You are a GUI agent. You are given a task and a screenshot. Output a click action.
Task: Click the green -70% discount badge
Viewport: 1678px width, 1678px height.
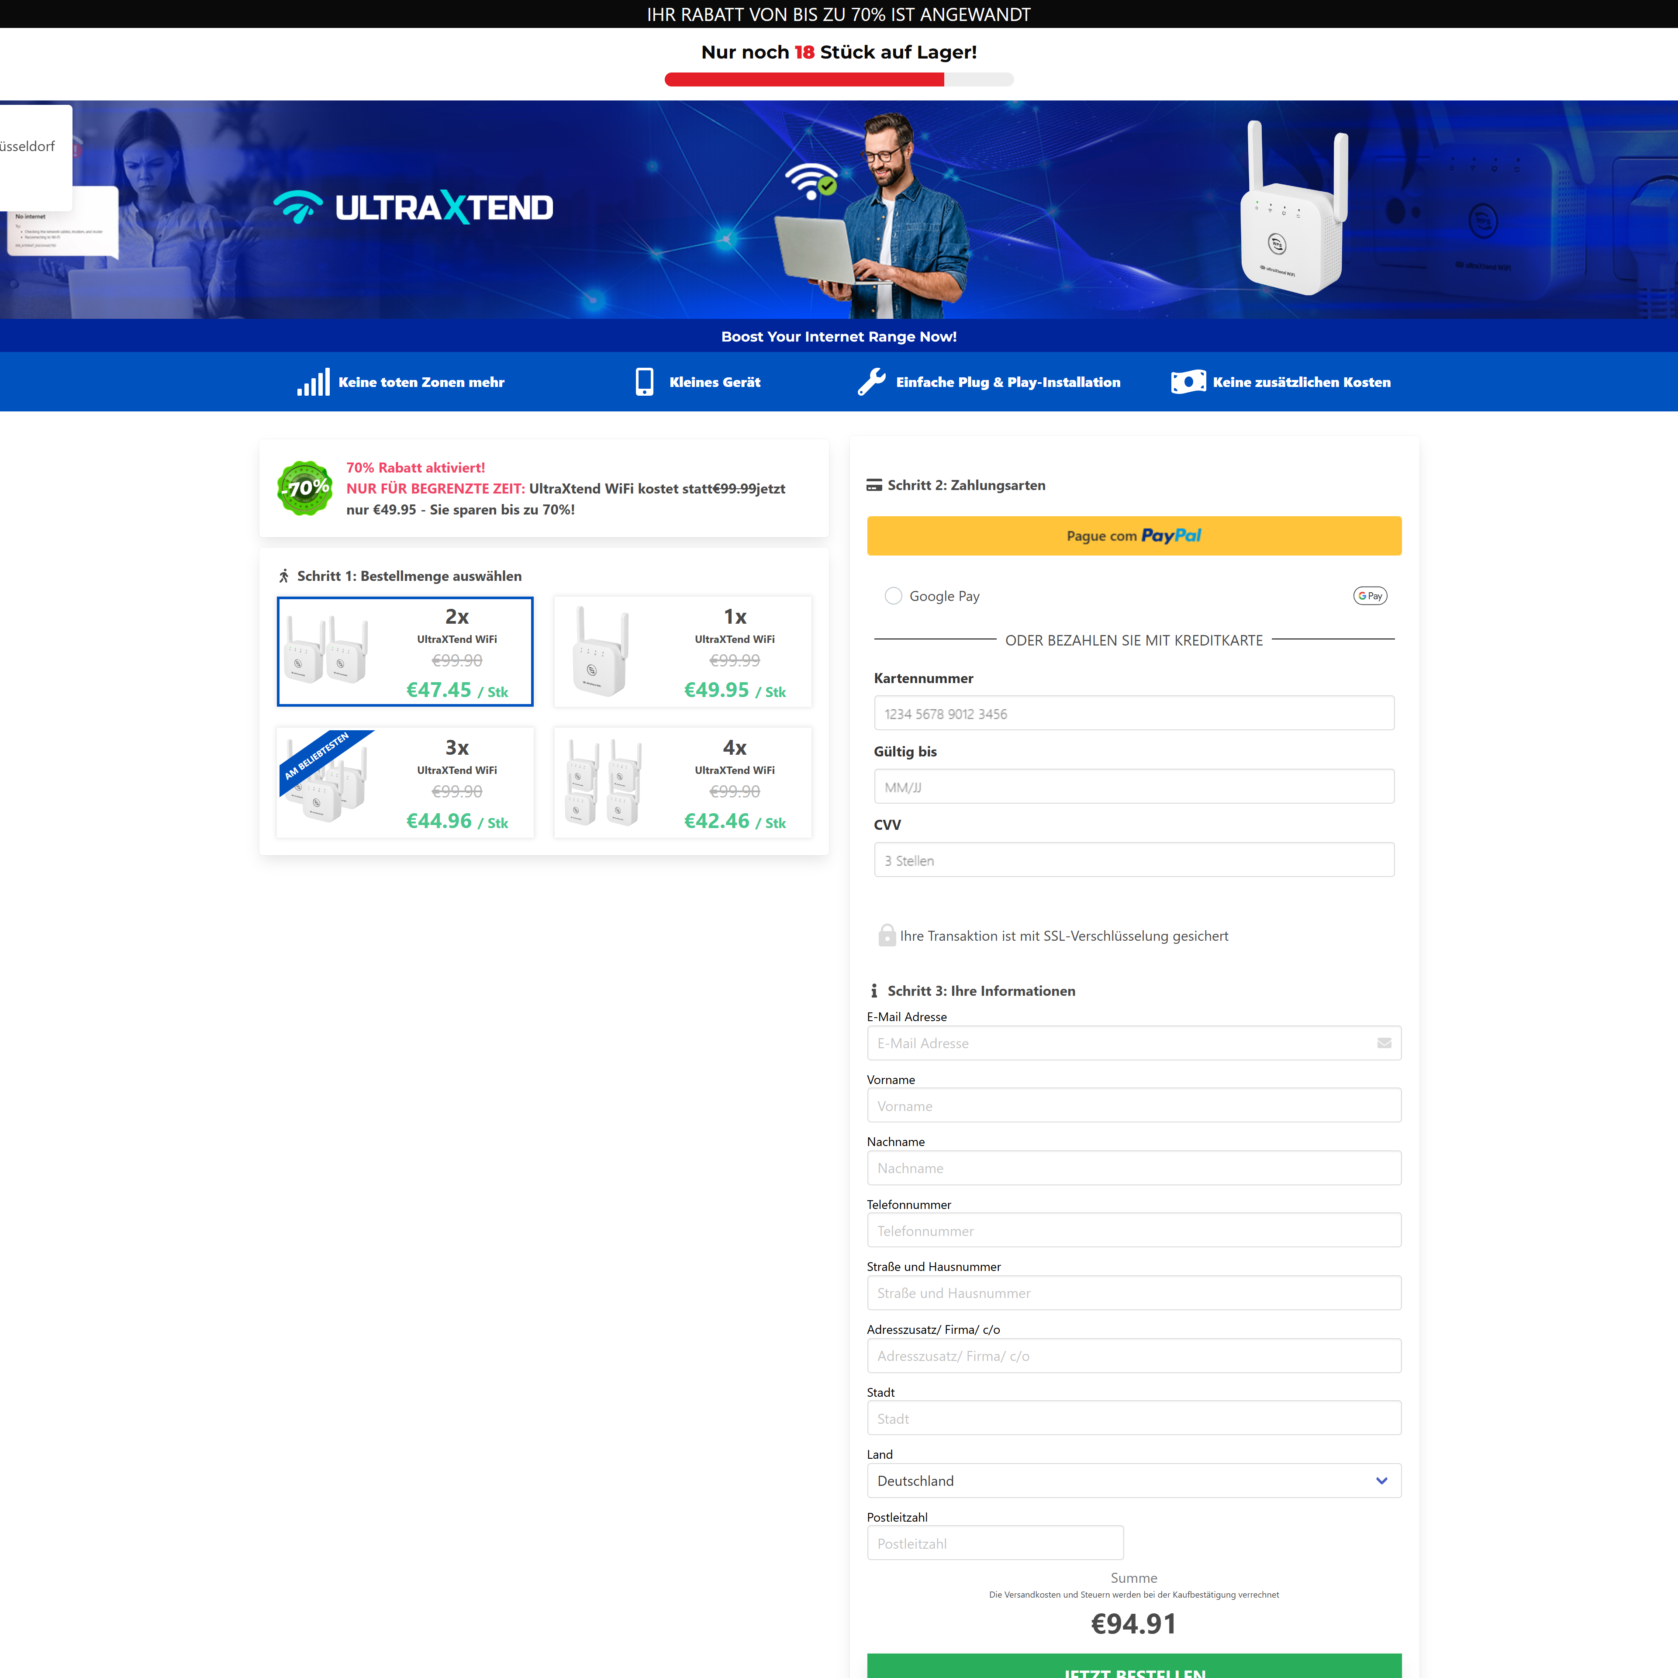[305, 488]
